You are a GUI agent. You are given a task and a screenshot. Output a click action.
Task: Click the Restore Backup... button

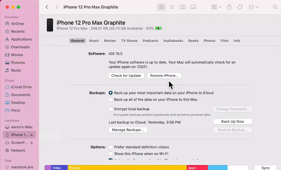[x=233, y=130]
